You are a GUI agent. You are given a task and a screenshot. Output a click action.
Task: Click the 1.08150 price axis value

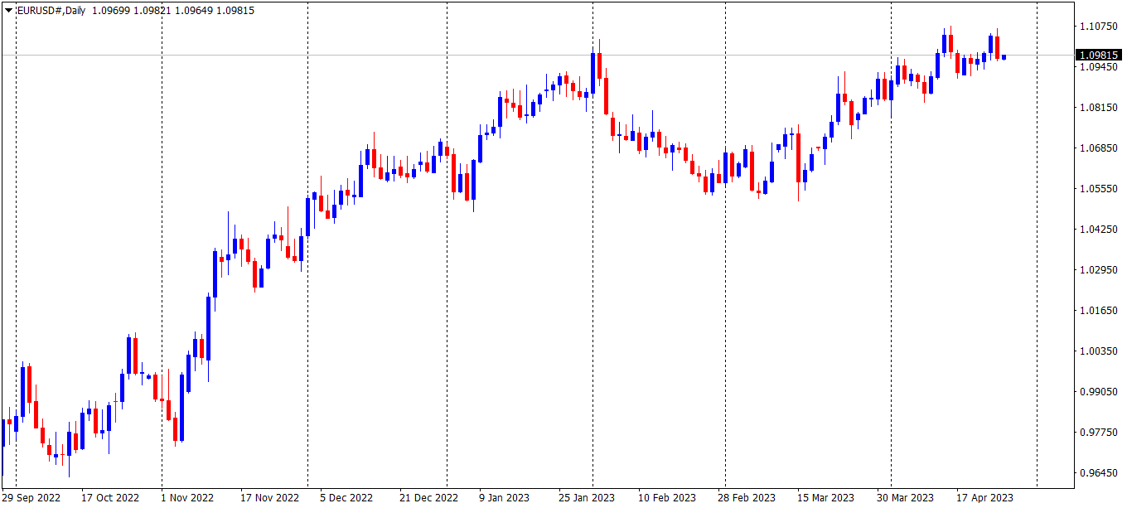[1099, 109]
